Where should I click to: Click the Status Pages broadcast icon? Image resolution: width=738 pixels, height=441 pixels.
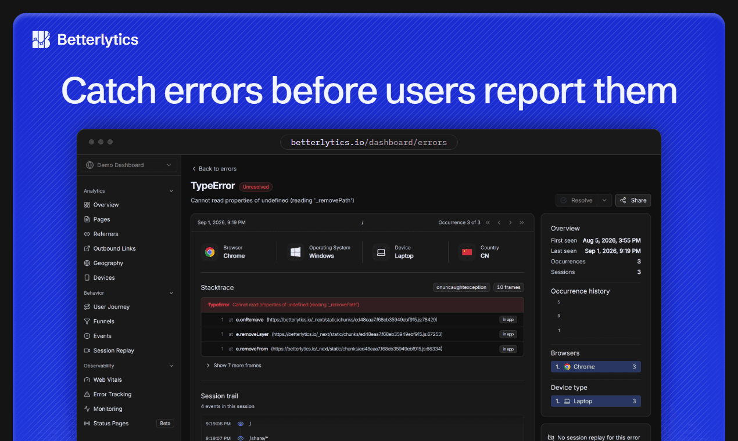[x=87, y=424]
